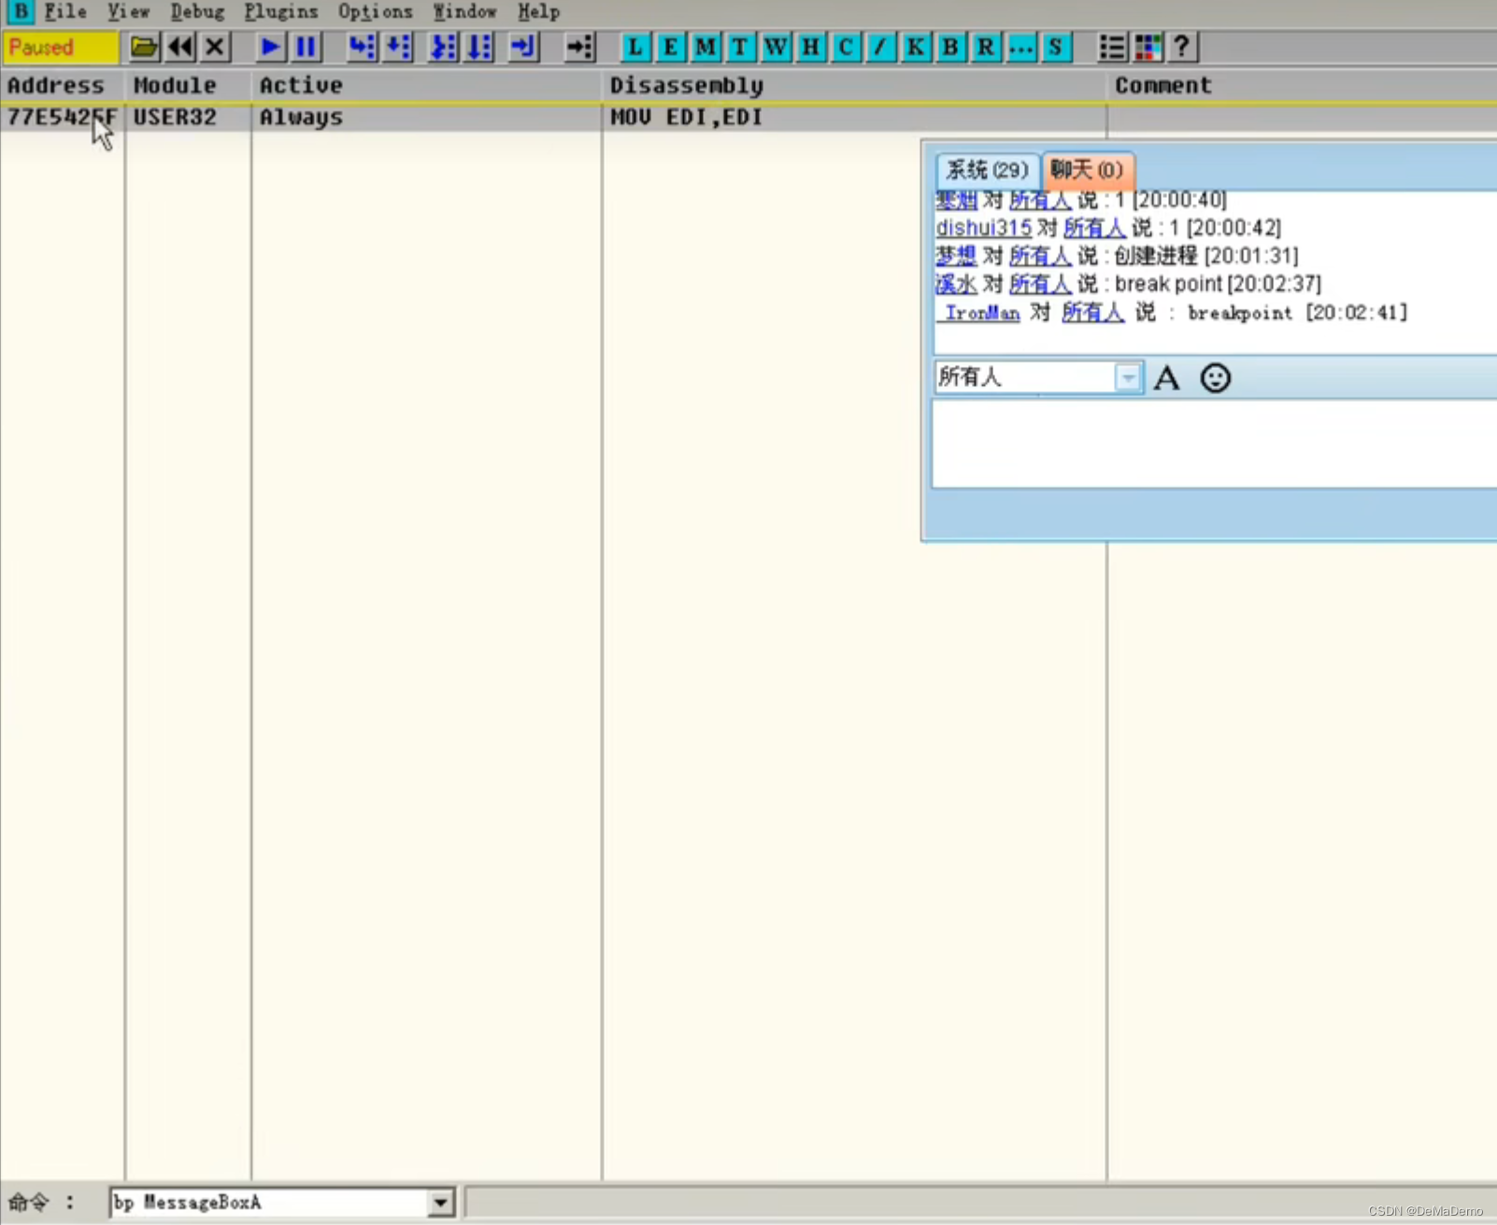Click the IronMan username link
This screenshot has width=1497, height=1225.
[x=977, y=313]
